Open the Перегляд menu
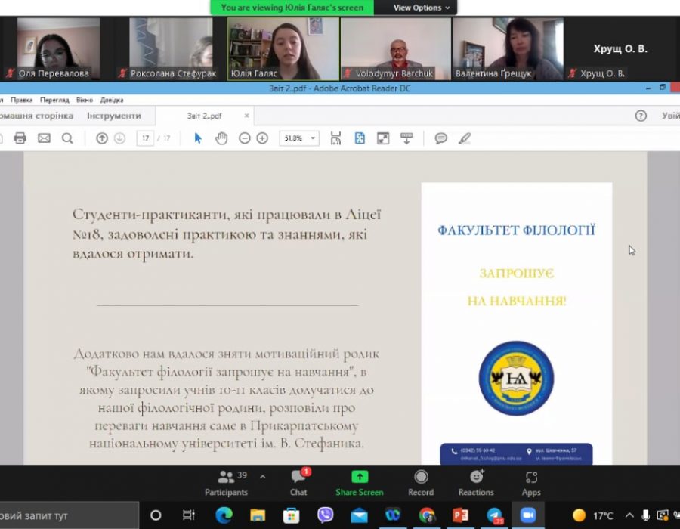The height and width of the screenshot is (529, 680). pos(54,100)
